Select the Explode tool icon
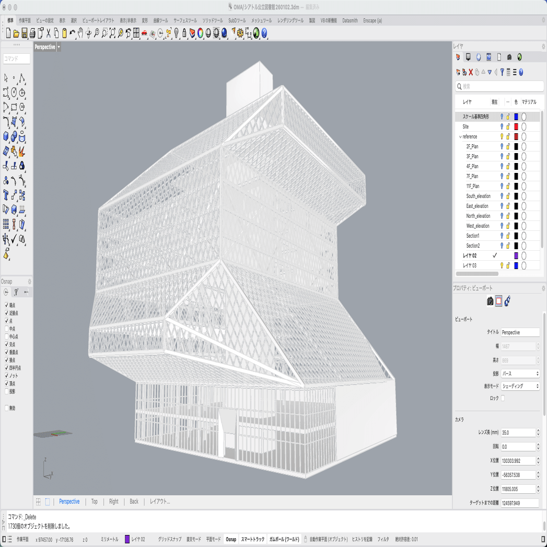Screen dimensions: 547x547 (x=21, y=151)
